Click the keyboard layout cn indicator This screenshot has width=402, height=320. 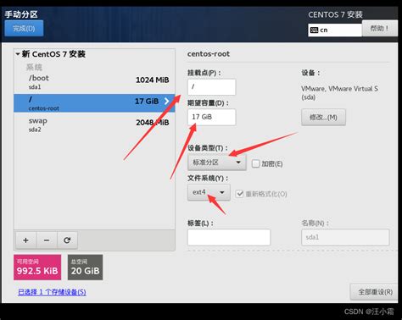[335, 30]
